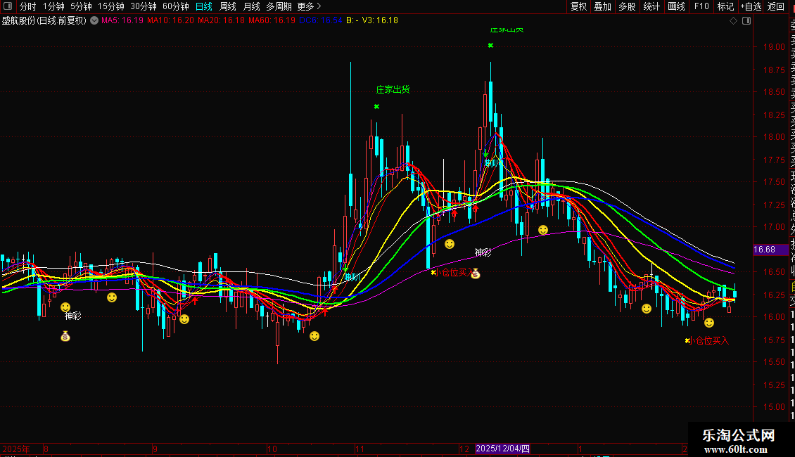Click the 返回 back button
The height and width of the screenshot is (457, 795).
click(776, 6)
